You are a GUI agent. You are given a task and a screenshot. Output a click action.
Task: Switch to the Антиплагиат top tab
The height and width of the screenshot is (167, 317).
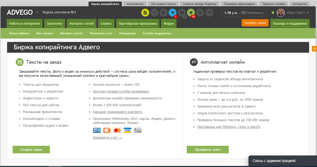tap(135, 4)
